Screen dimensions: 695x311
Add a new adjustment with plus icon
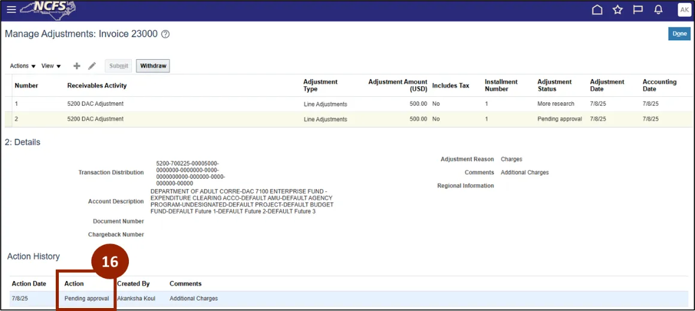coord(77,66)
